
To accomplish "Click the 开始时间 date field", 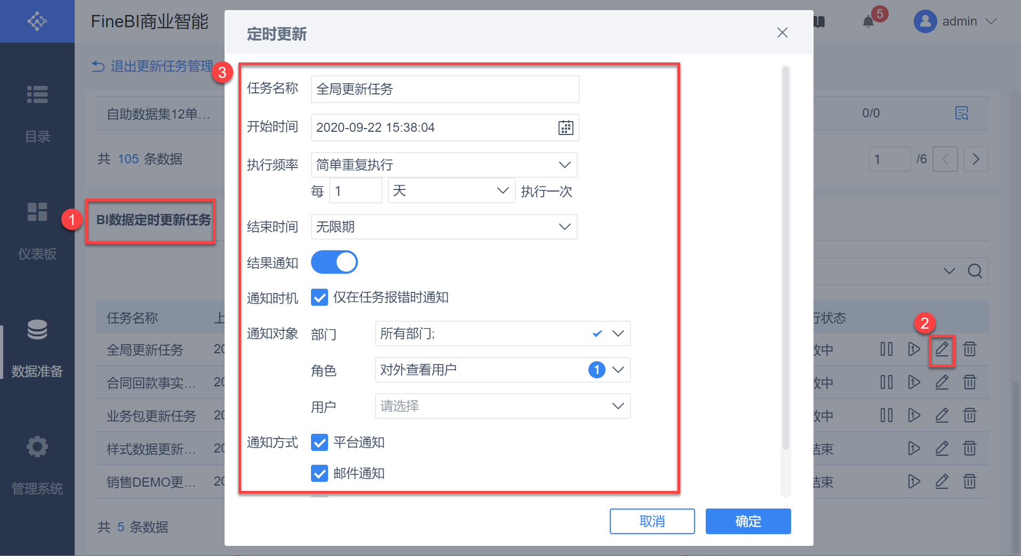I will click(x=445, y=128).
